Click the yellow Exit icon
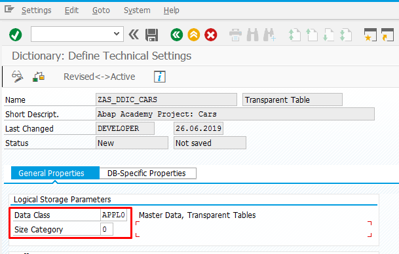The image size is (399, 254). (194, 35)
